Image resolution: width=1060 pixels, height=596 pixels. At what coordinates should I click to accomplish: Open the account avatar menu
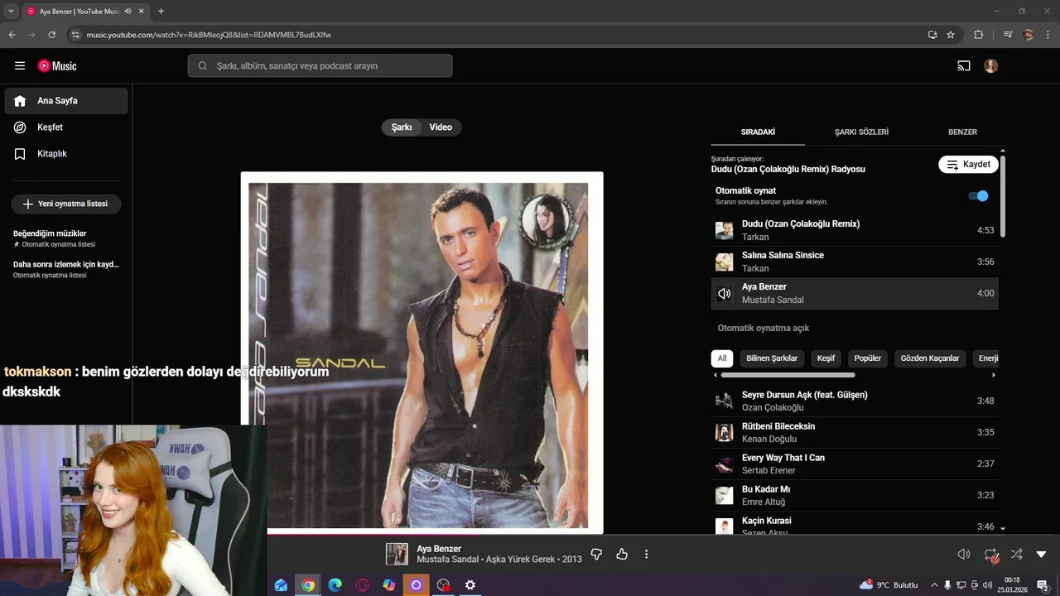[991, 66]
